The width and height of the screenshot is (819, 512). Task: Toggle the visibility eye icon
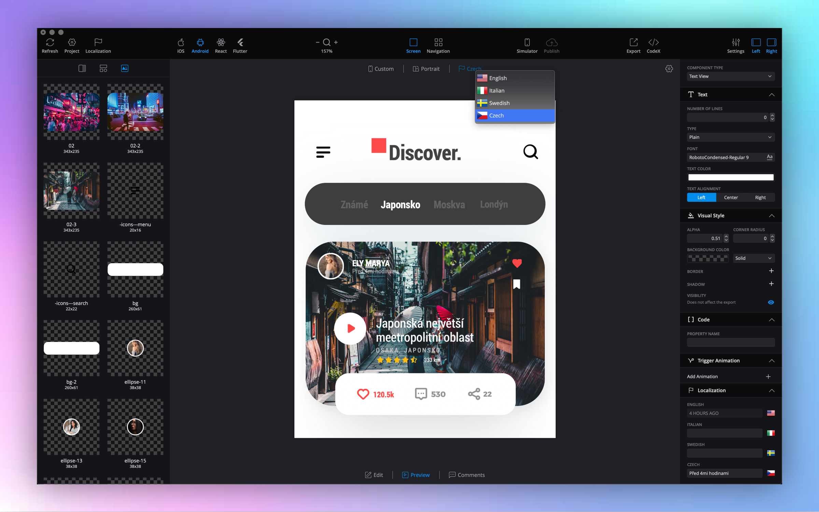tap(771, 302)
